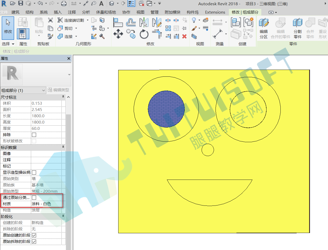The image size is (328, 250).
Task: Switch to the 建筑 ribbon tab
Action: [x=15, y=12]
